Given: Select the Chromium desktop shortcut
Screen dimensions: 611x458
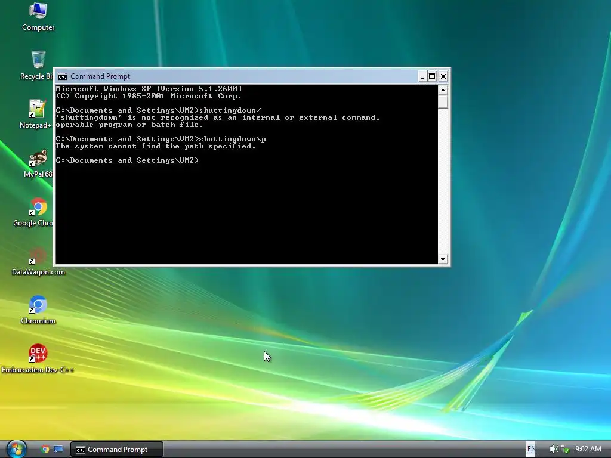Looking at the screenshot, I should click(x=38, y=310).
